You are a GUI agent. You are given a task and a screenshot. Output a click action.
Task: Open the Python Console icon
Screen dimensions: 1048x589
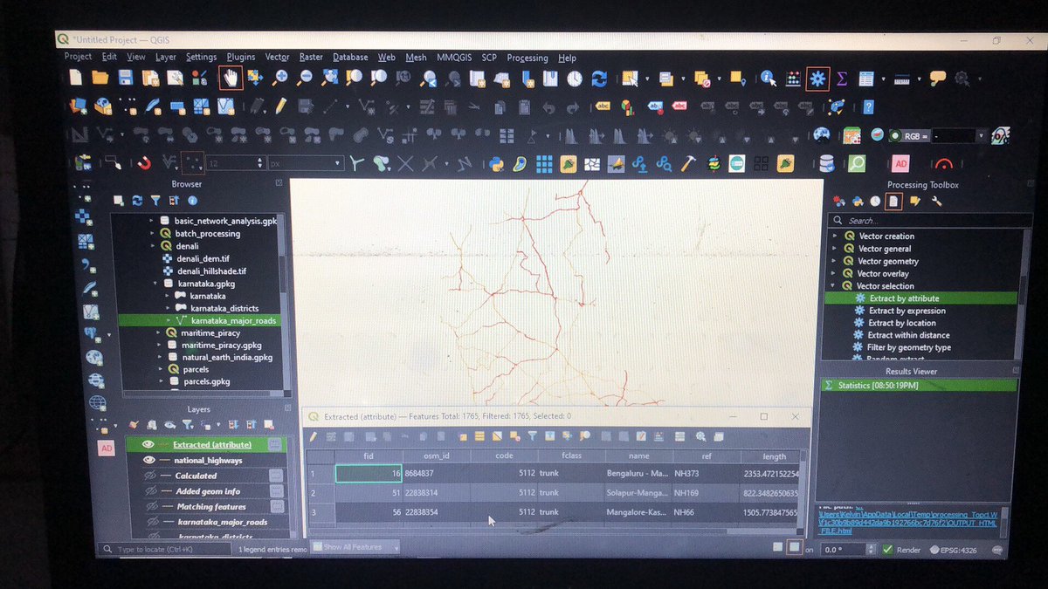click(x=496, y=163)
